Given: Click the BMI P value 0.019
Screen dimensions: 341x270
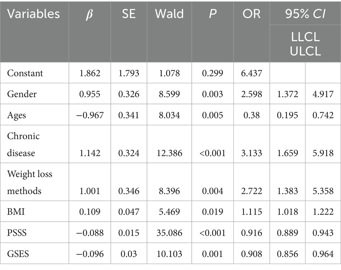Looking at the screenshot, I should 212,212.
